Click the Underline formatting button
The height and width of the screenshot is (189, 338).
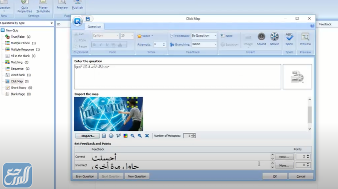(x=107, y=45)
